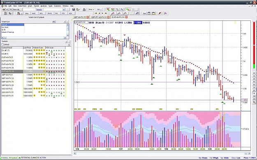Jump to first bar playback icon
The image size is (257, 160).
[x=96, y=14]
